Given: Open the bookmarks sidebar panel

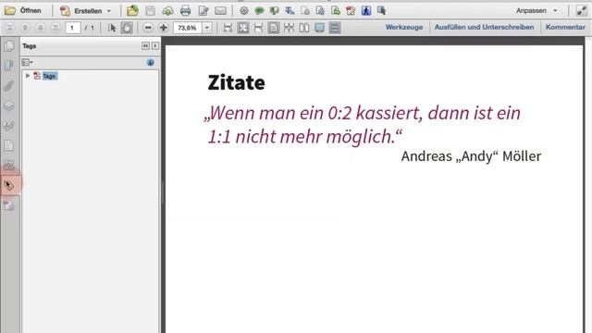Looking at the screenshot, I should click(x=8, y=66).
